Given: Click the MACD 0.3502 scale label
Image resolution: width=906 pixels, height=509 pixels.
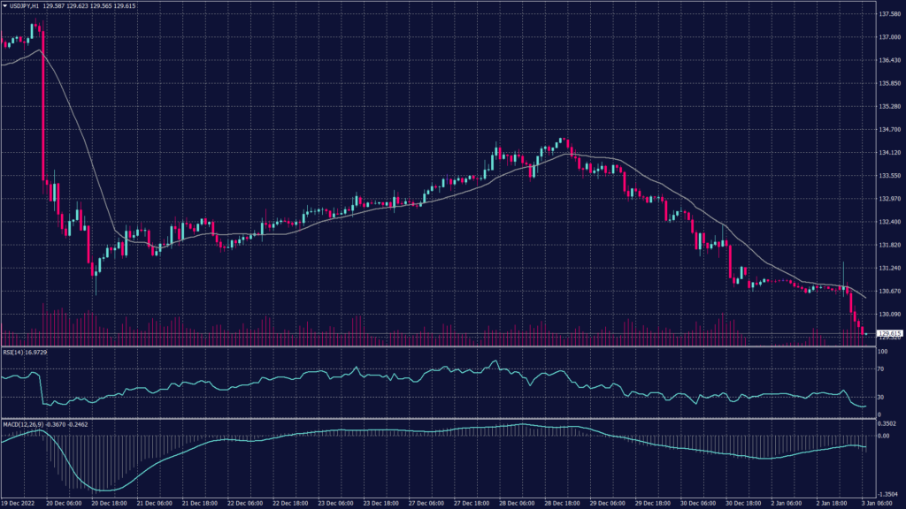Looking at the screenshot, I should click(x=887, y=424).
